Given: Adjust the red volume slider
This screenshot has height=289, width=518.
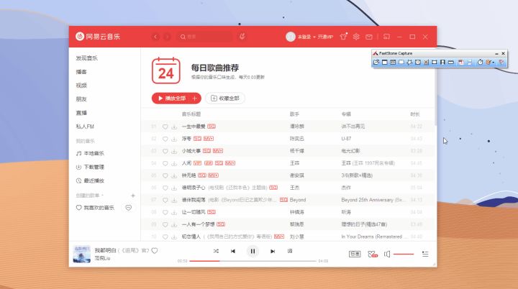Looking at the screenshot, I should coord(404,254).
